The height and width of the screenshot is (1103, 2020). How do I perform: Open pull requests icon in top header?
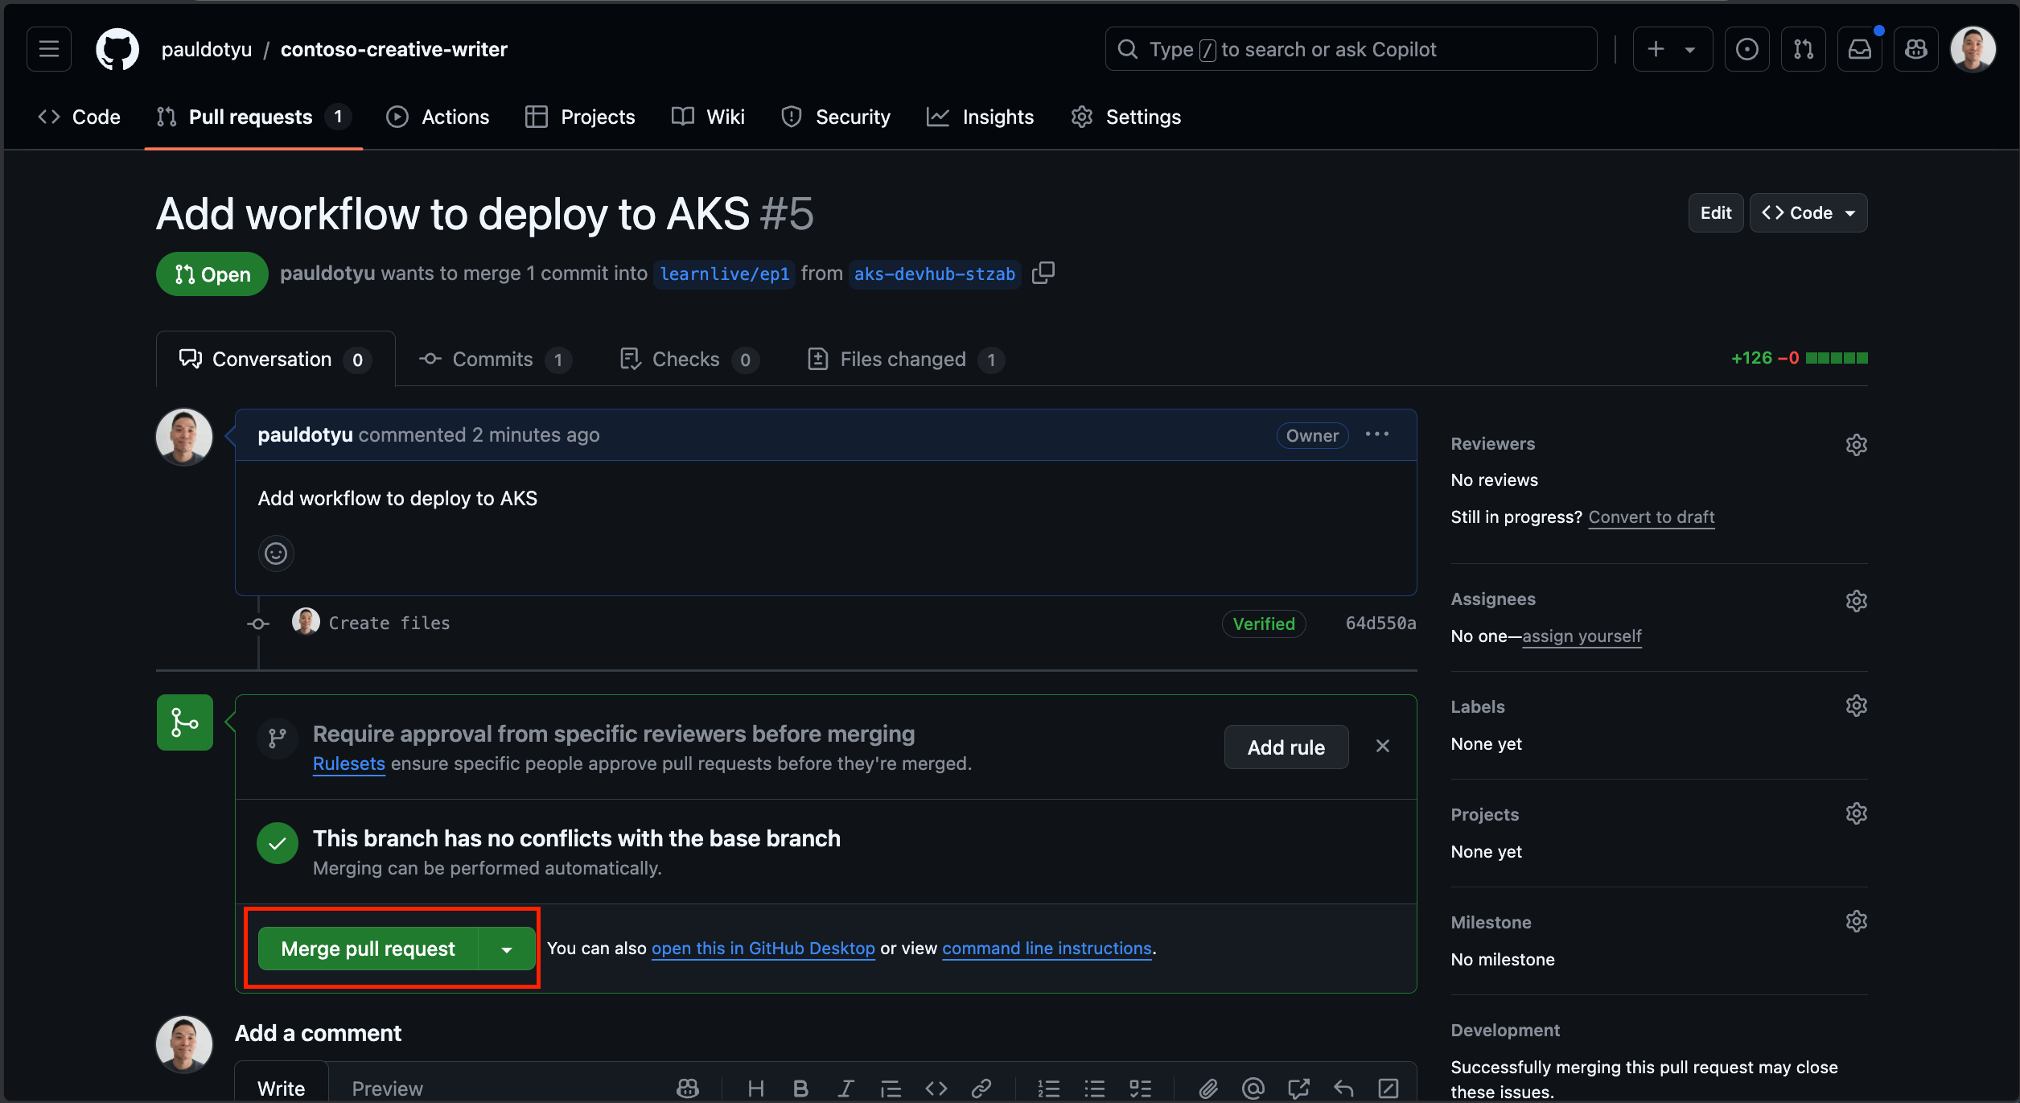1803,49
